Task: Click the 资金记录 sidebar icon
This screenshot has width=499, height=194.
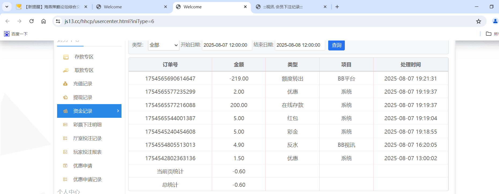Action: pos(65,111)
